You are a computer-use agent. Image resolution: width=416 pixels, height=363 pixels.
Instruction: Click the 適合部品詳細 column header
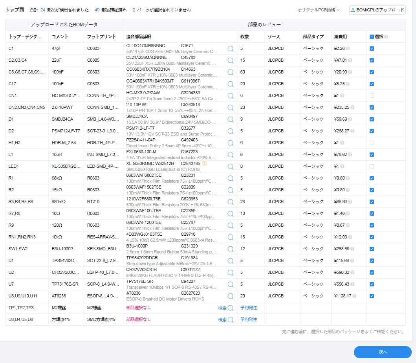pyautogui.click(x=139, y=37)
